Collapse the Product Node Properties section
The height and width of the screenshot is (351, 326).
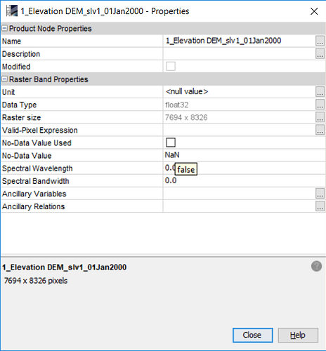point(5,28)
